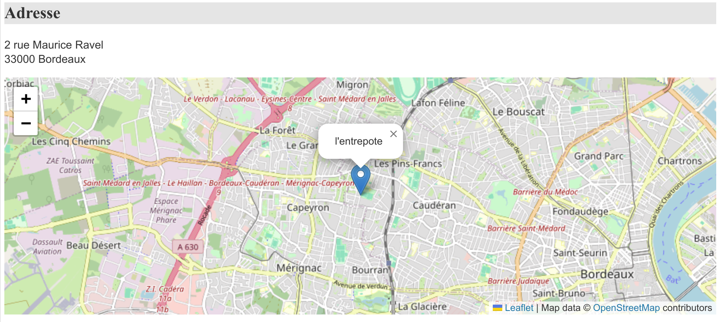Click the Beau Désert map label
The image size is (719, 322).
pos(93,245)
